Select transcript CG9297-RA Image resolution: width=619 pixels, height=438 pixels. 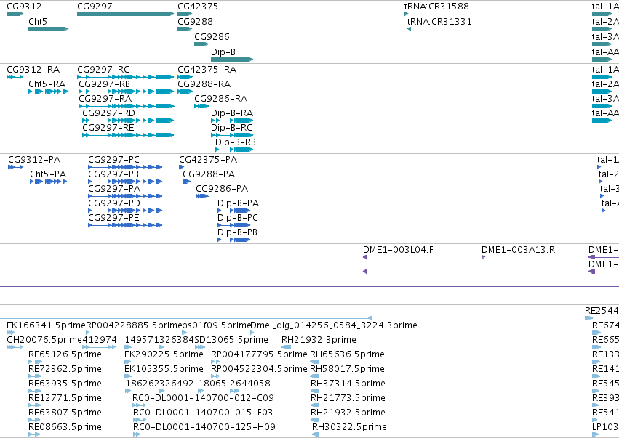(x=105, y=99)
